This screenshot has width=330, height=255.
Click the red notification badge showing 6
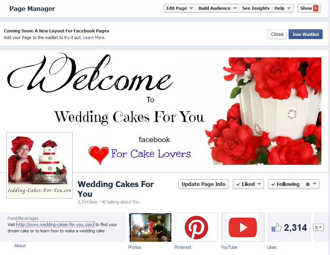[316, 8]
